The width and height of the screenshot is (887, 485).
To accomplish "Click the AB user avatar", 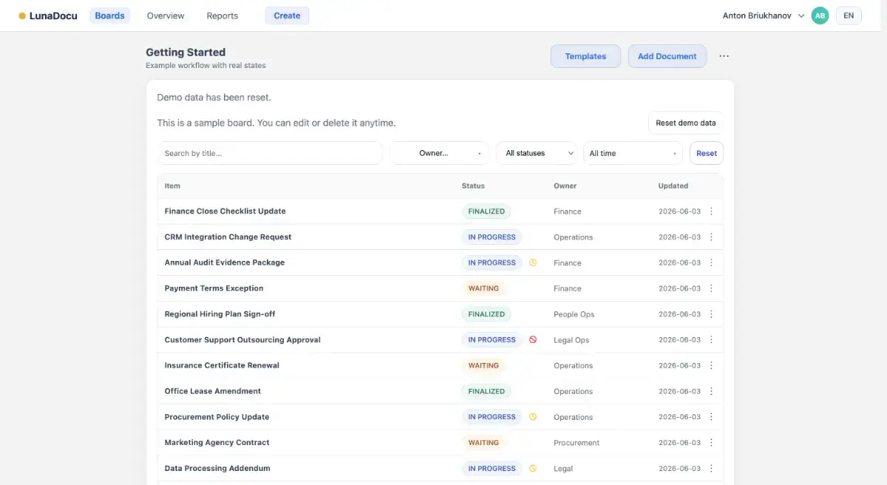I will pos(820,16).
